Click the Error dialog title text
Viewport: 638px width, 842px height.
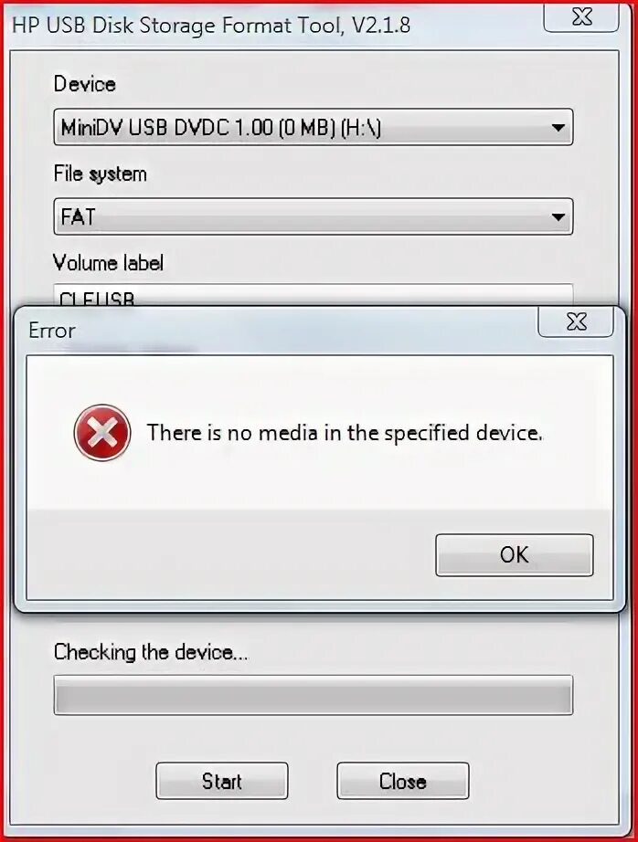click(51, 331)
